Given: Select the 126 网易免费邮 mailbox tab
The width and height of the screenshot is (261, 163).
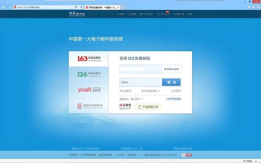Looking at the screenshot, I should 89,74.
